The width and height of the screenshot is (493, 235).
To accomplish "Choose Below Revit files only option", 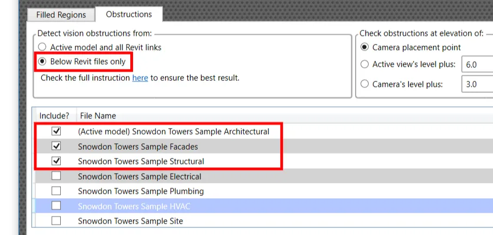I will tap(42, 61).
